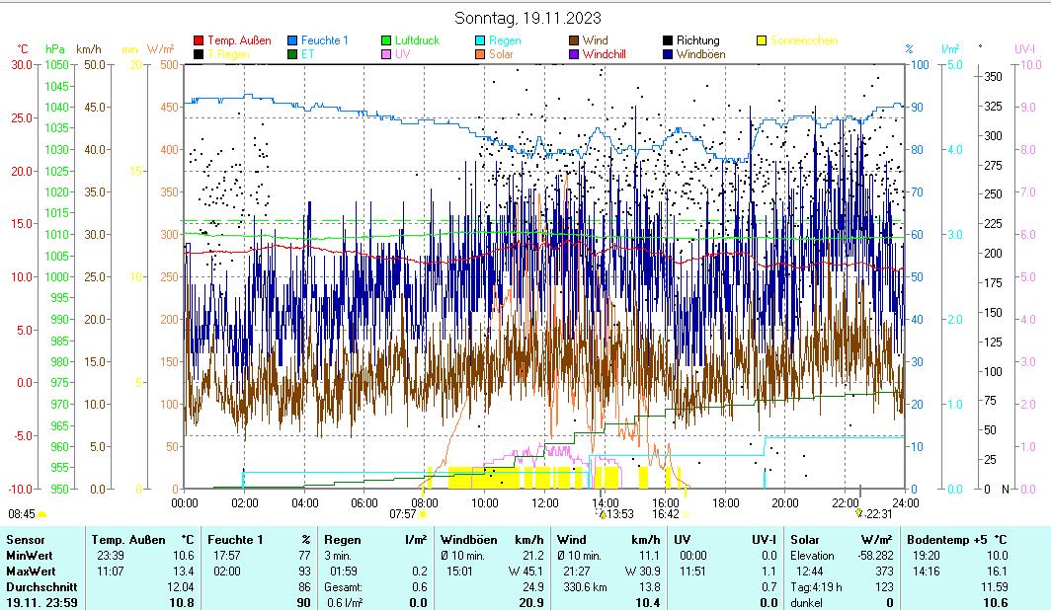Click the pink UV legend label
The height and width of the screenshot is (610, 1051).
tap(402, 54)
